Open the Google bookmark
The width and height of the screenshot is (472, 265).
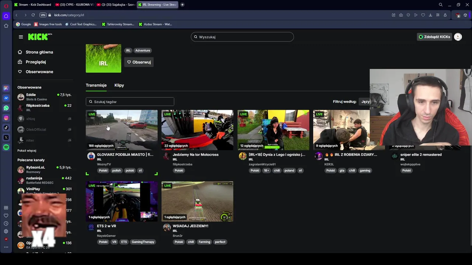(23, 24)
